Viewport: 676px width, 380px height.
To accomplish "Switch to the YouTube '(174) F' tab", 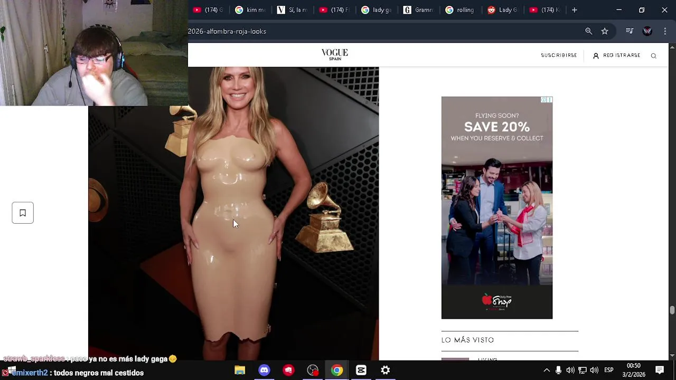I will tap(335, 9).
